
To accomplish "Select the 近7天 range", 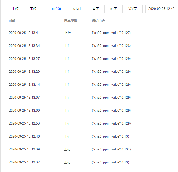I will click(x=132, y=9).
